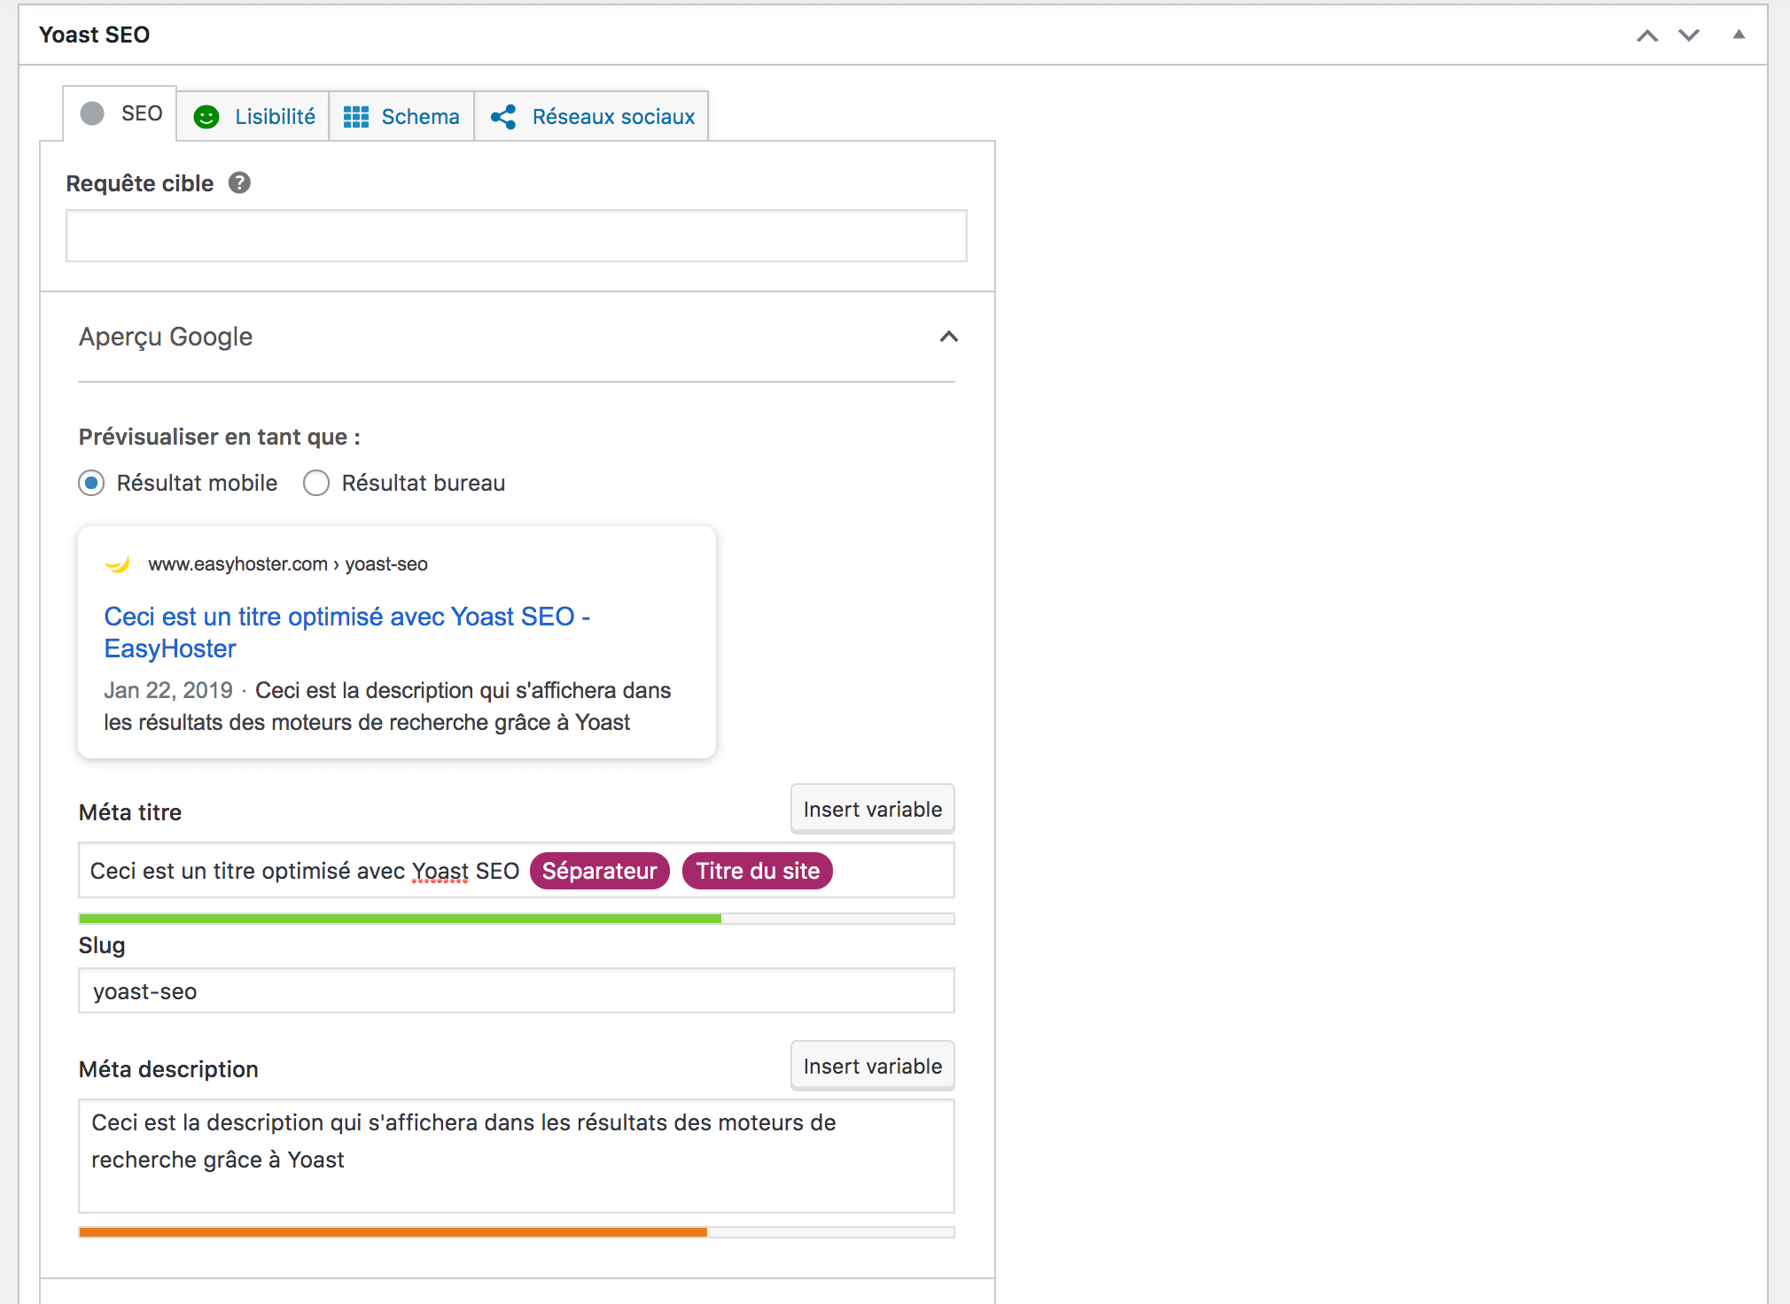Collapse the Aperçu Google section
The width and height of the screenshot is (1790, 1304).
click(x=949, y=338)
